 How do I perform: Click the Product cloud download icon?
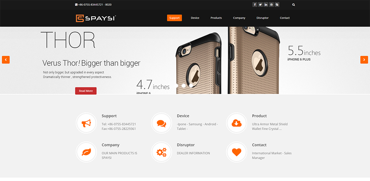(236, 123)
